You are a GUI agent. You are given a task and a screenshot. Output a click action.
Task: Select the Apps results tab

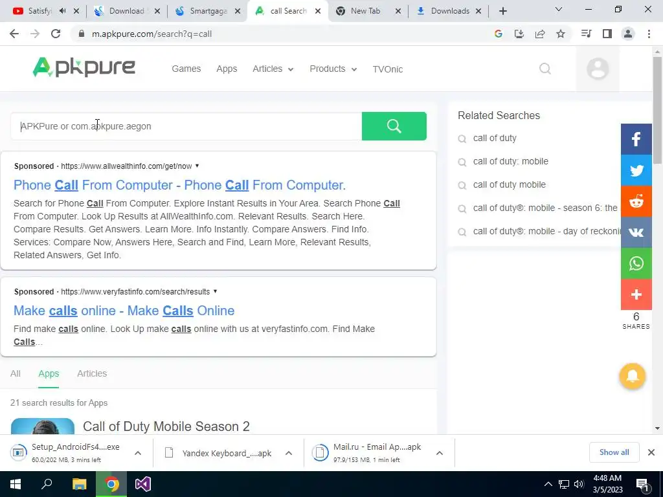(x=49, y=373)
